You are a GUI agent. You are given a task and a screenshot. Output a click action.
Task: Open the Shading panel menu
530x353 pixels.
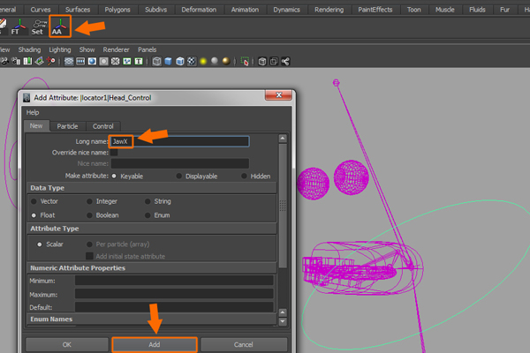coord(29,49)
